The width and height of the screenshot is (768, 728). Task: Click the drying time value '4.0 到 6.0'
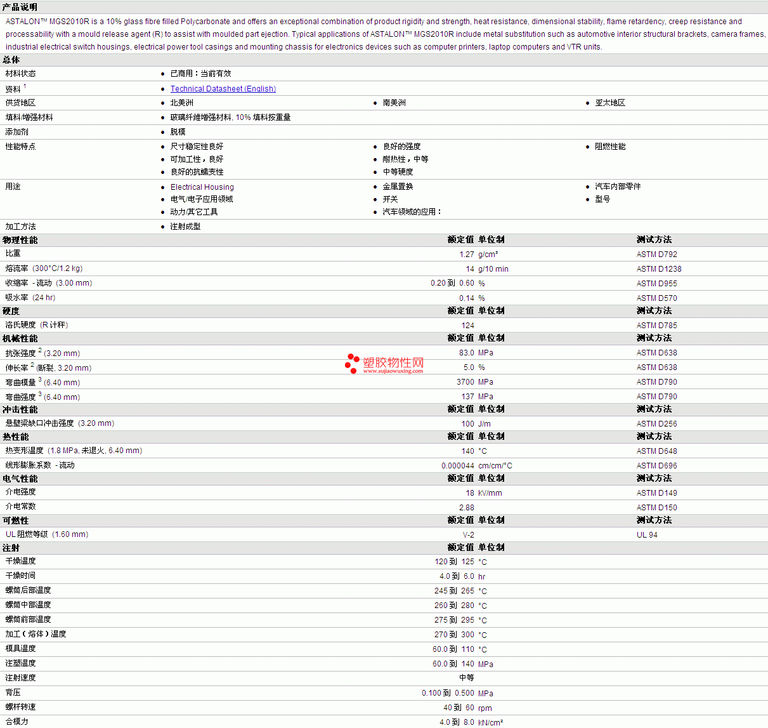pyautogui.click(x=457, y=576)
